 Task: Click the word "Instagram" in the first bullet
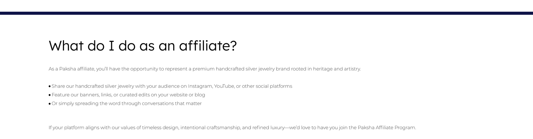coord(200,86)
